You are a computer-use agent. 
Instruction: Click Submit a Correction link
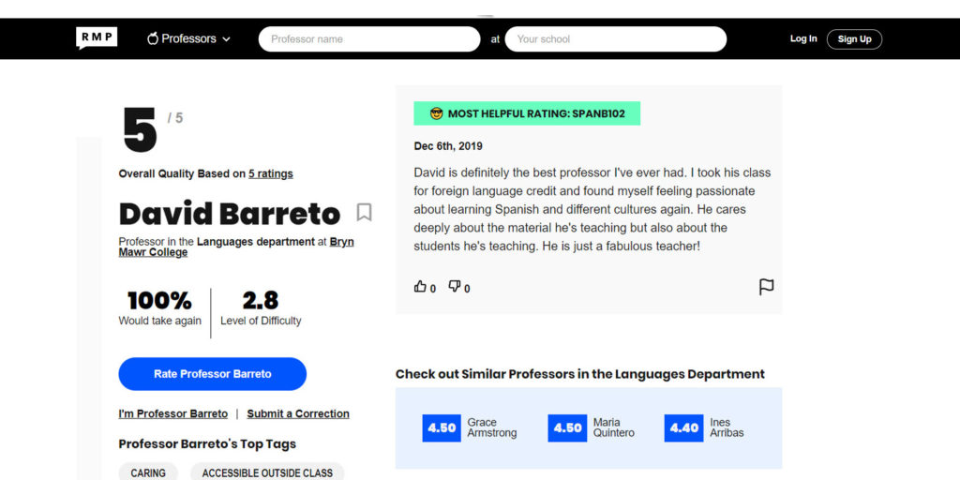pos(298,413)
